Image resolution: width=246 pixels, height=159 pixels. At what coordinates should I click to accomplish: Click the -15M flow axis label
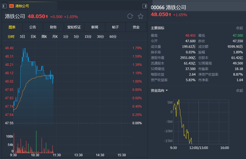click(x=168, y=141)
